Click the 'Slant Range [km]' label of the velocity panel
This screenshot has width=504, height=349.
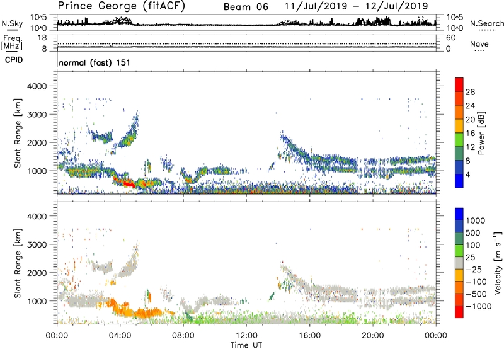coord(18,263)
